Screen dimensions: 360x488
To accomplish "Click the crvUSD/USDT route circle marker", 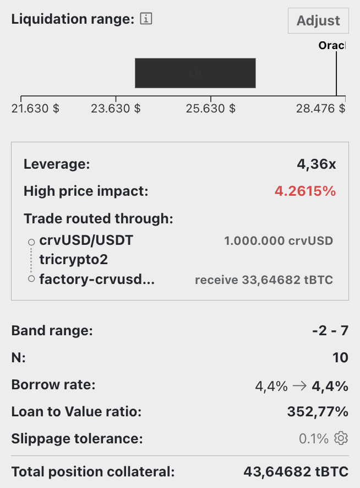I will pyautogui.click(x=31, y=242).
